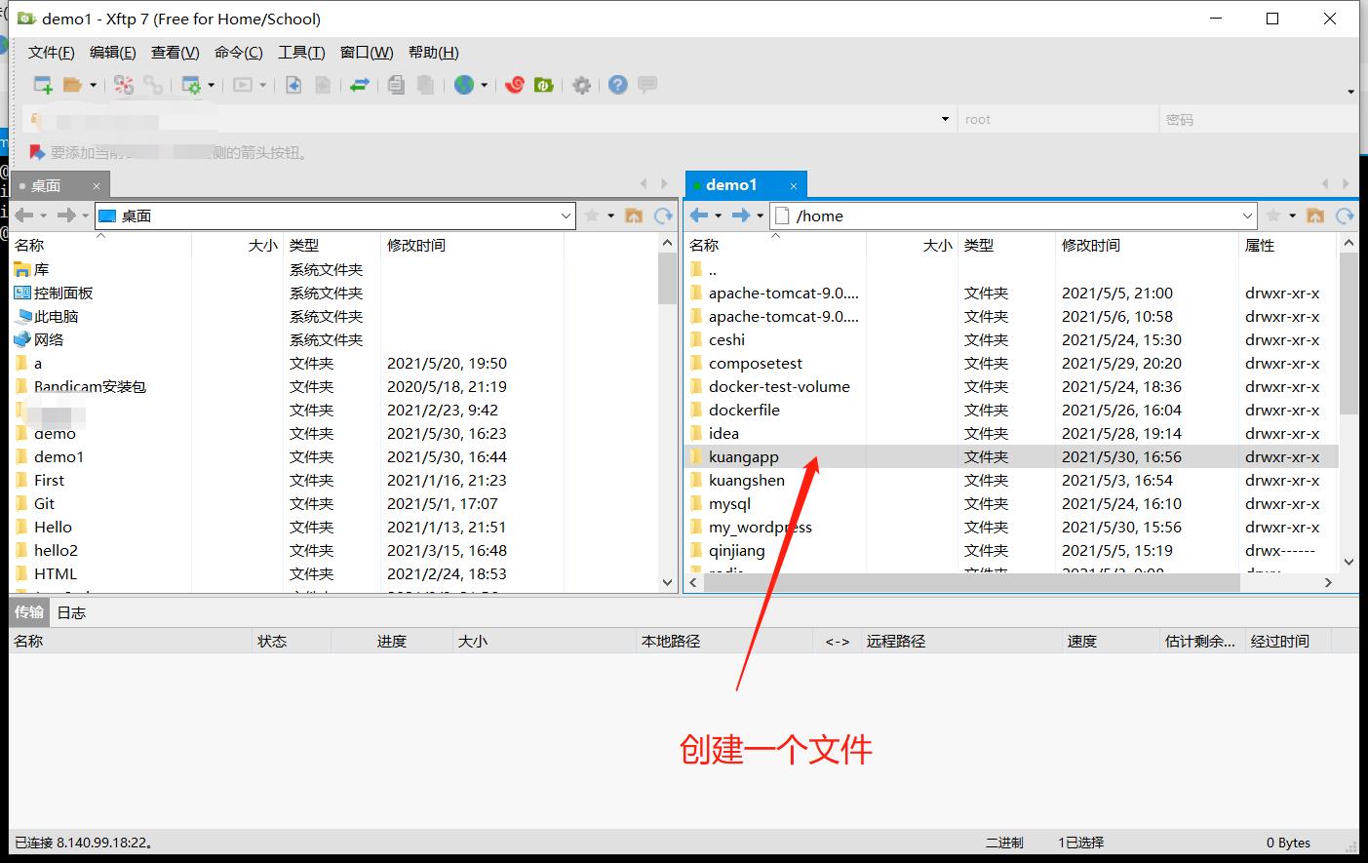Viewport: 1368px width, 863px height.
Task: Open options with the gear icon
Action: [x=582, y=85]
